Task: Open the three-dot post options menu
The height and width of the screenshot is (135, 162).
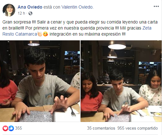Action: coord(156,6)
